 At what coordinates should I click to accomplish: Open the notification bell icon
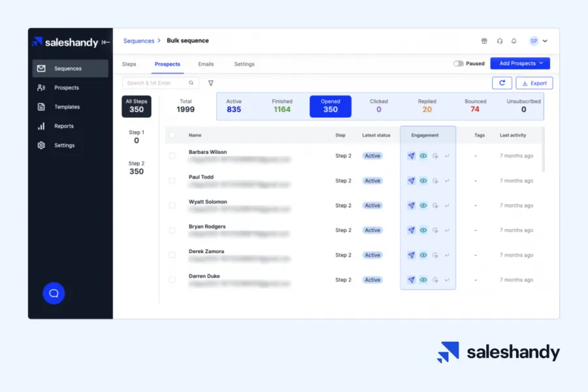514,41
